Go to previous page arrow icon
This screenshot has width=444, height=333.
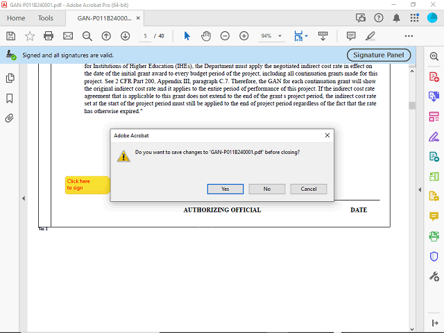point(106,36)
